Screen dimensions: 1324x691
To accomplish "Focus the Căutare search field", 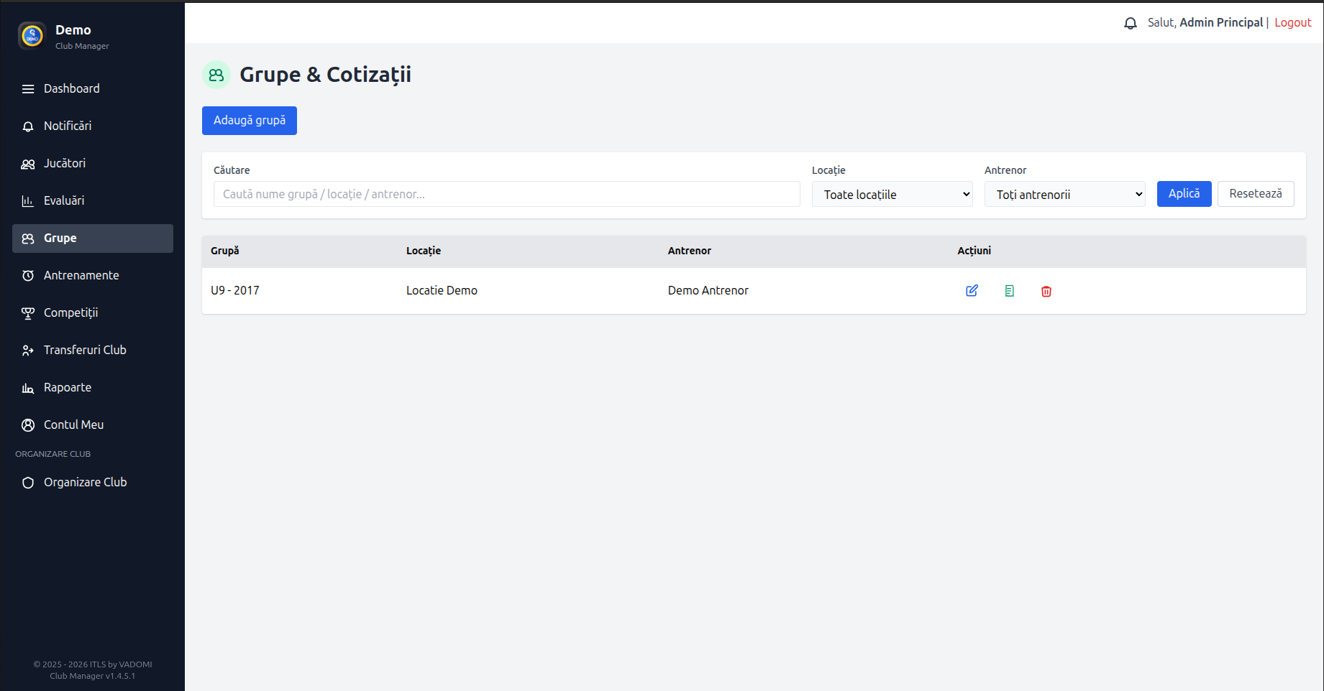I will click(506, 195).
